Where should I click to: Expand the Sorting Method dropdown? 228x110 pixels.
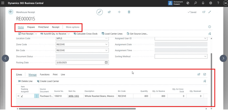point(205,56)
